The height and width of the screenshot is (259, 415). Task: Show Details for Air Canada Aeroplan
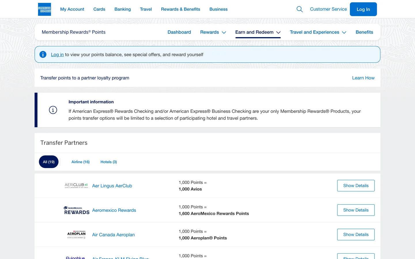click(x=356, y=235)
